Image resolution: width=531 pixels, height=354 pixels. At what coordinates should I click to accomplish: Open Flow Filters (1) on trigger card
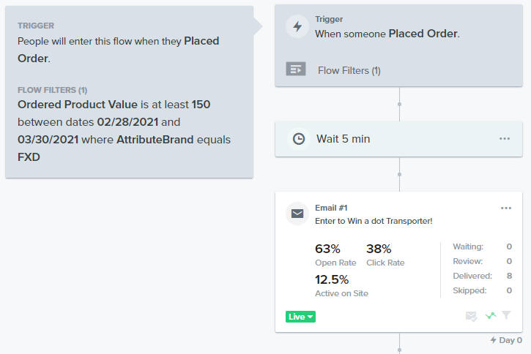[x=349, y=71]
